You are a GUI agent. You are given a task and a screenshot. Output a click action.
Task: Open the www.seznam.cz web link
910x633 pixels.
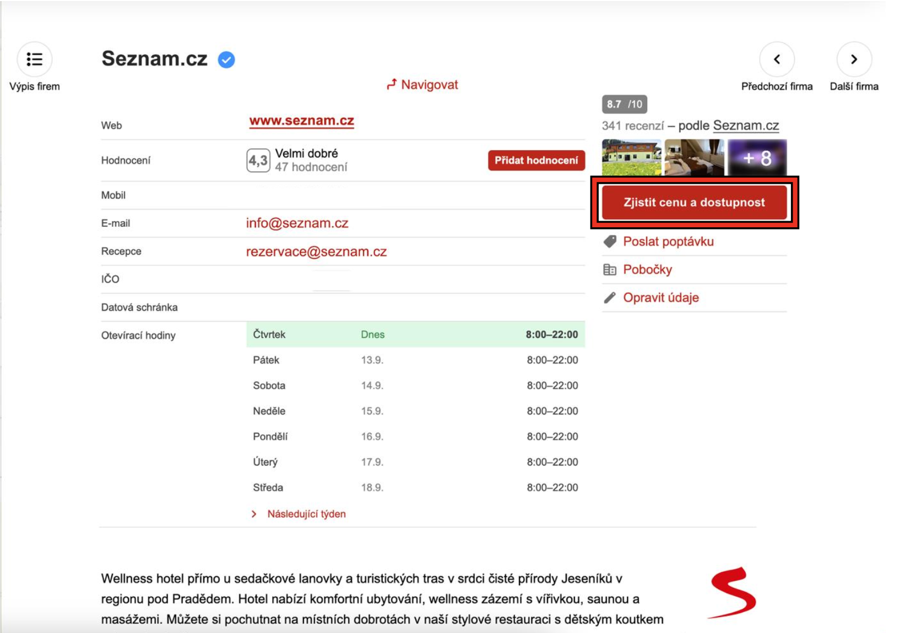(301, 121)
